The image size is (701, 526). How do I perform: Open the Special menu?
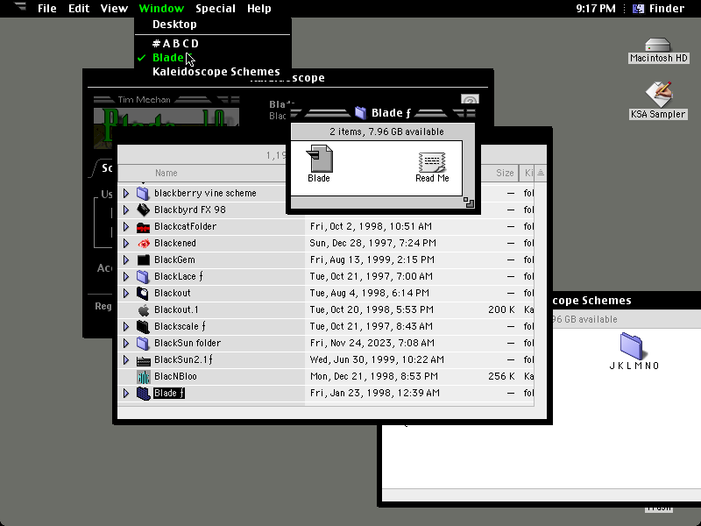point(216,9)
